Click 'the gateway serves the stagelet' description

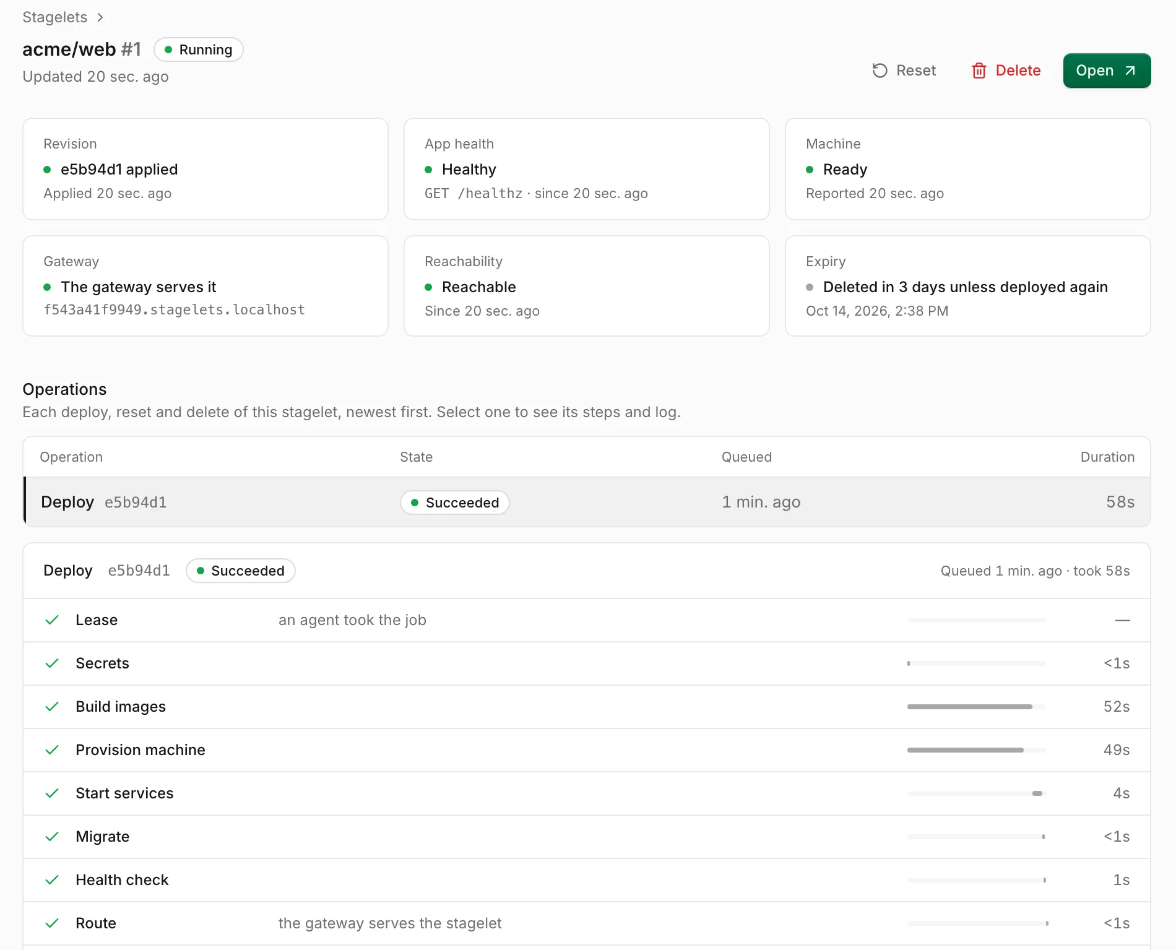point(390,923)
